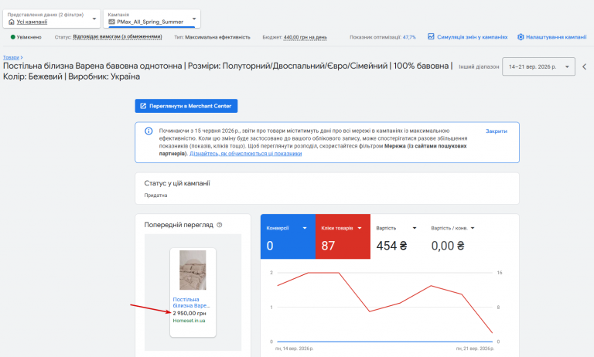The height and width of the screenshot is (357, 594).
Task: Open Симуляція змін у кампаніях link
Action: pyautogui.click(x=472, y=37)
